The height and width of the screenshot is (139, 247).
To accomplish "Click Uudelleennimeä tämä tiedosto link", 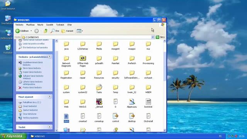I will 32,63.
